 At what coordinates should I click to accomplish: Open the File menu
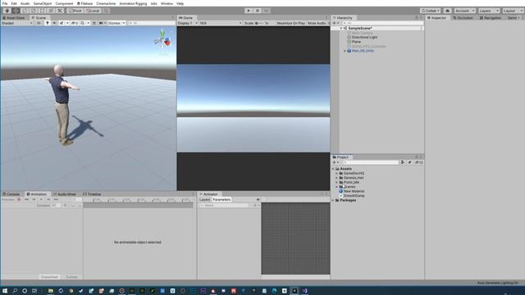pos(5,3)
